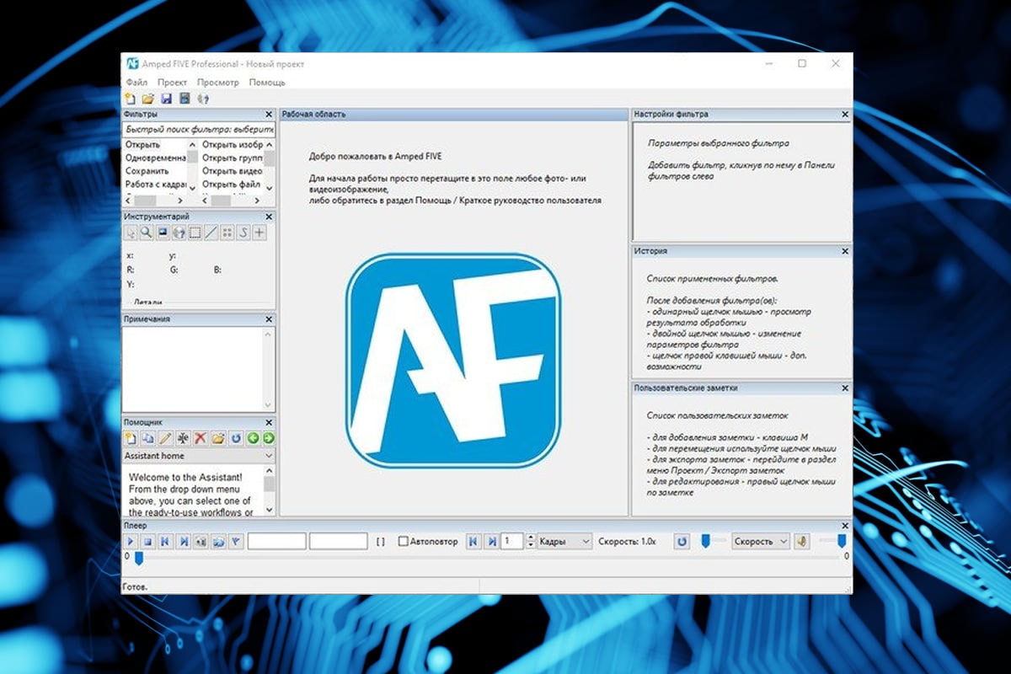Select the pointer tool in Инструментарий
This screenshot has height=674, width=1011.
tap(131, 232)
